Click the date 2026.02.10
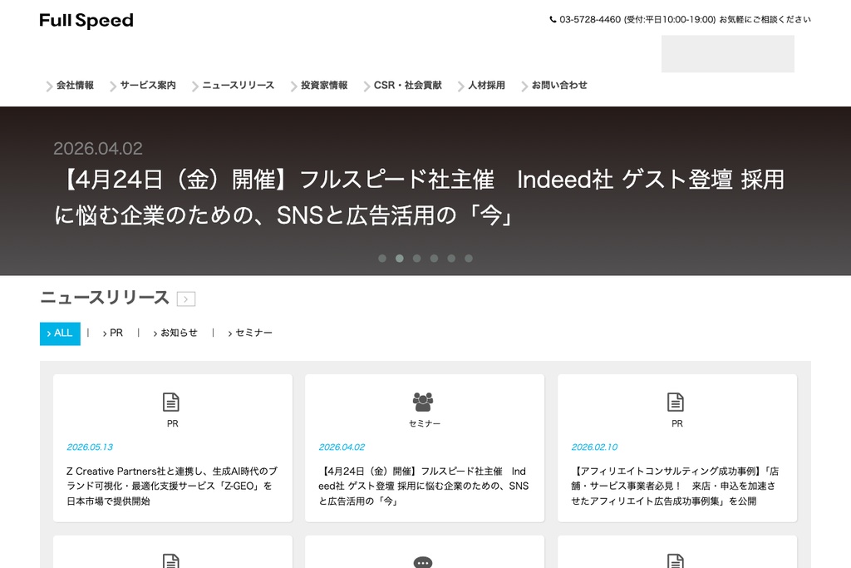851x568 pixels. pyautogui.click(x=594, y=447)
